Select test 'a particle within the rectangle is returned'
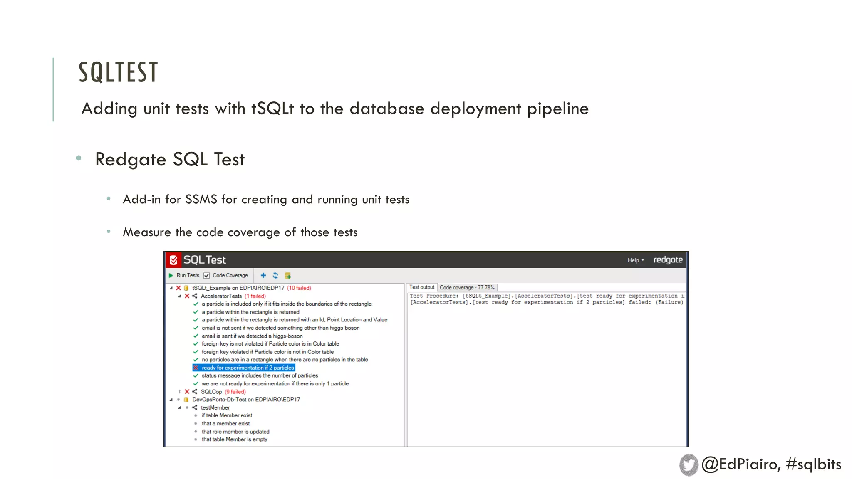Image resolution: width=852 pixels, height=479 pixels. [250, 312]
